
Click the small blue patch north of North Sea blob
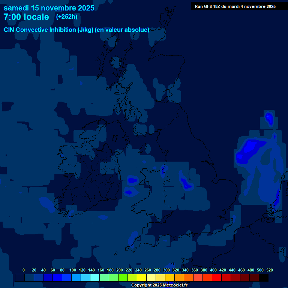tap(269, 118)
